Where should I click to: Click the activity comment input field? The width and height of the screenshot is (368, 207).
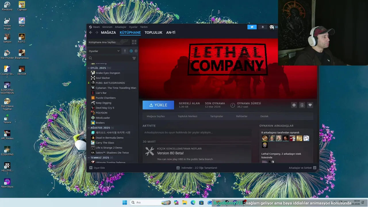click(x=197, y=133)
